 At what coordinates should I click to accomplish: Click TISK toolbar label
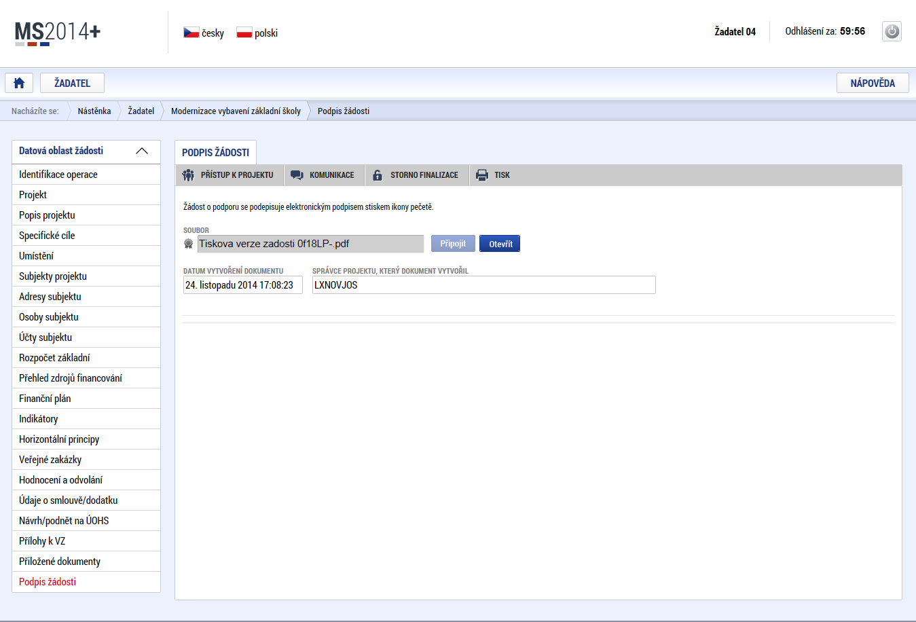coord(502,175)
